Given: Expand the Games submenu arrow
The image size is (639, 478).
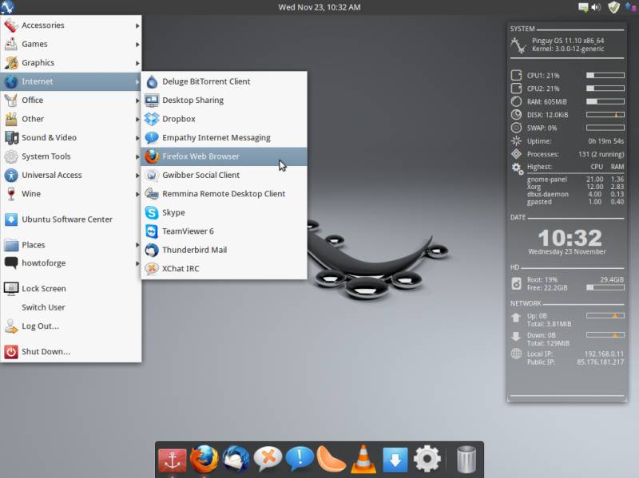Looking at the screenshot, I should click(137, 45).
